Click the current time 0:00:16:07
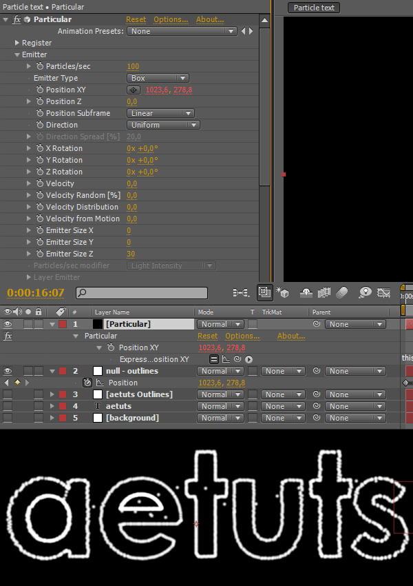Screen dimensions: 413x586 (36, 292)
